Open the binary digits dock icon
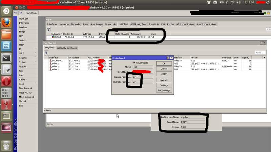 [6, 93]
